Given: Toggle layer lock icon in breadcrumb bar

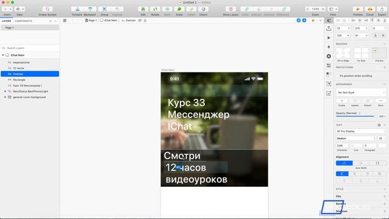Looking at the screenshot, I should 145,20.
